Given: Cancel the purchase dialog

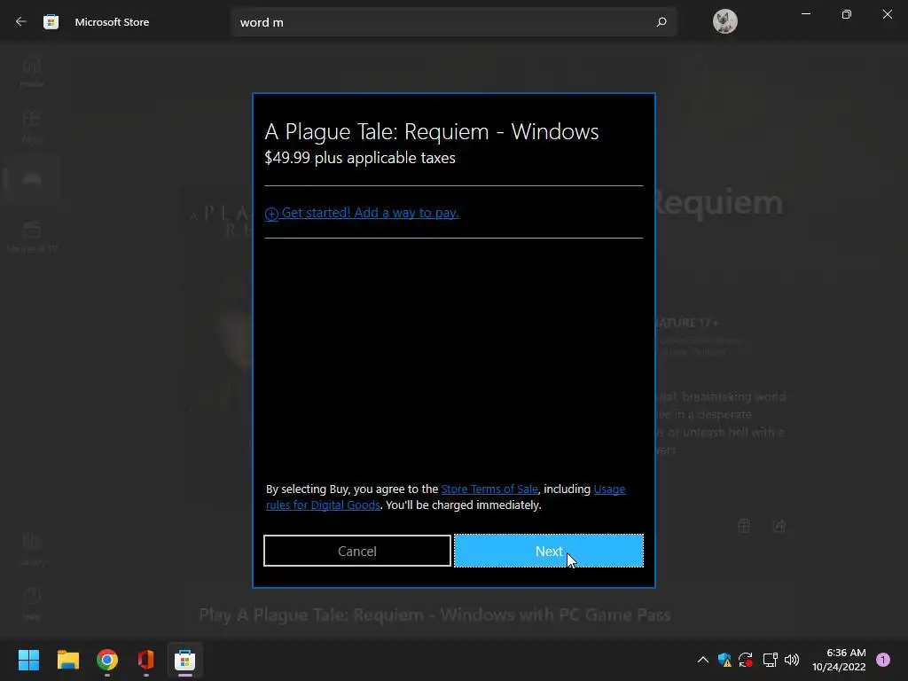Looking at the screenshot, I should point(357,551).
